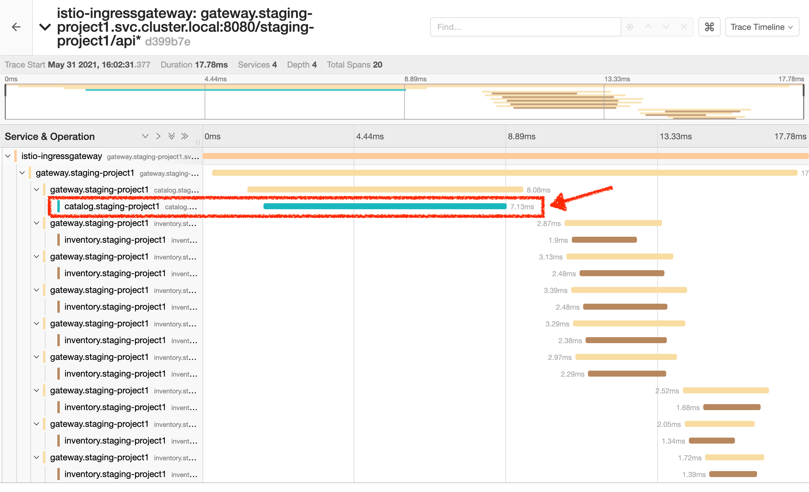The image size is (809, 492).
Task: Click the back arrow icon
Action: click(x=16, y=27)
